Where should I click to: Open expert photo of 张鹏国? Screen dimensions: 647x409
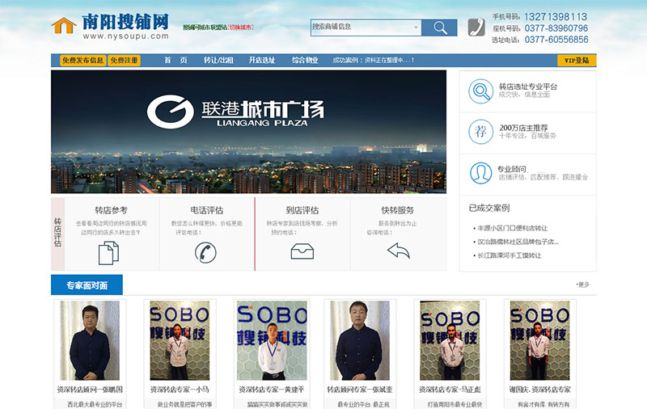(90, 340)
